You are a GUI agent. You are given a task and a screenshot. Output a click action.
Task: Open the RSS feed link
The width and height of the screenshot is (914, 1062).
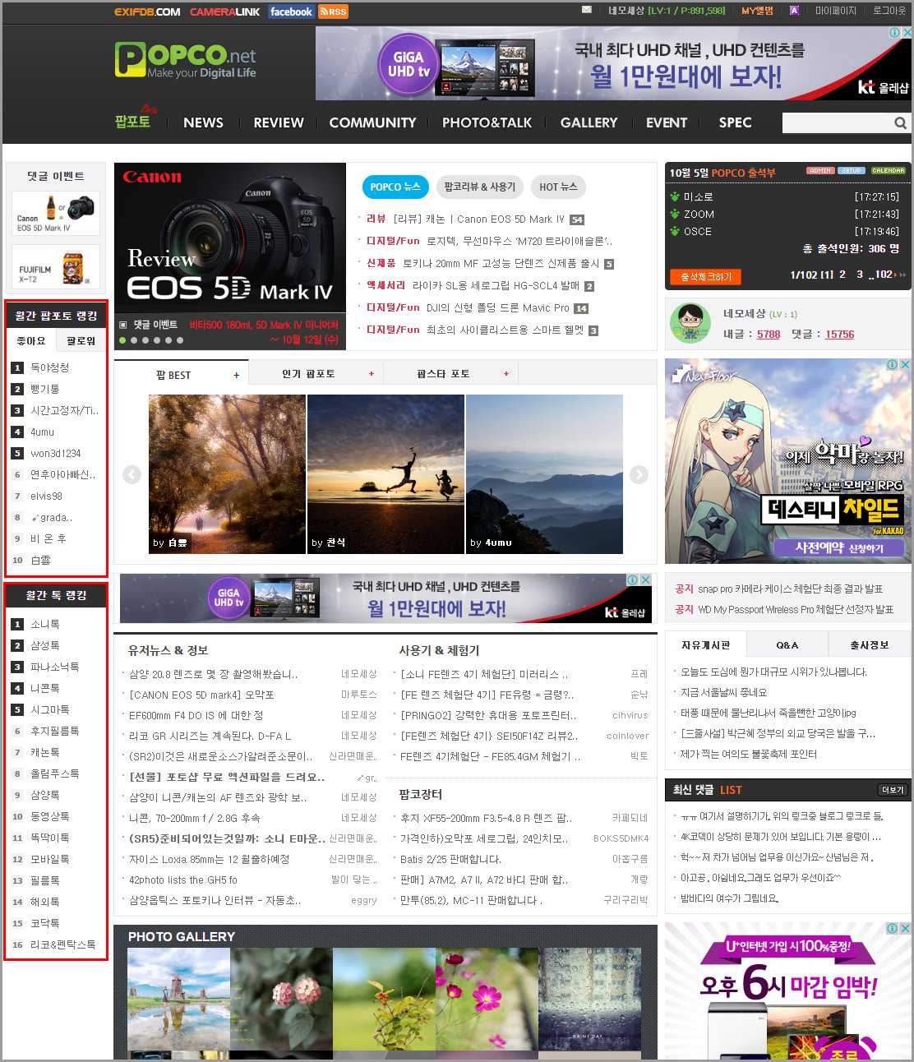coord(334,12)
